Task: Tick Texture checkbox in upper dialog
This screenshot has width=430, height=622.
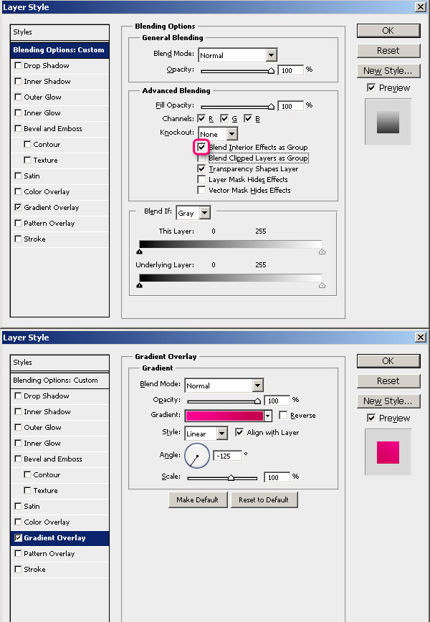Action: pyautogui.click(x=27, y=160)
